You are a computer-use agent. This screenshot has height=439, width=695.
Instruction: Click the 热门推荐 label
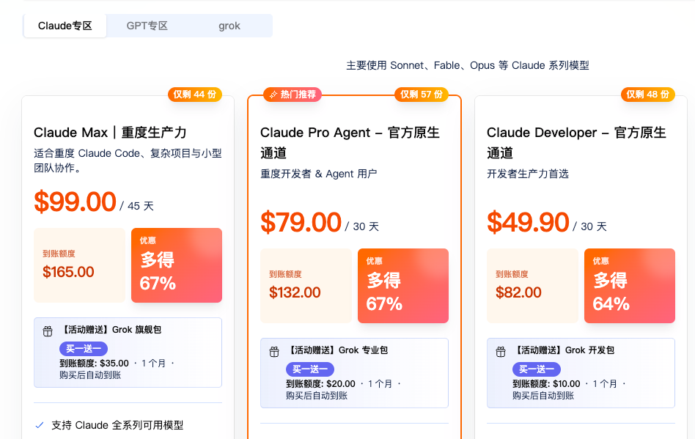292,95
